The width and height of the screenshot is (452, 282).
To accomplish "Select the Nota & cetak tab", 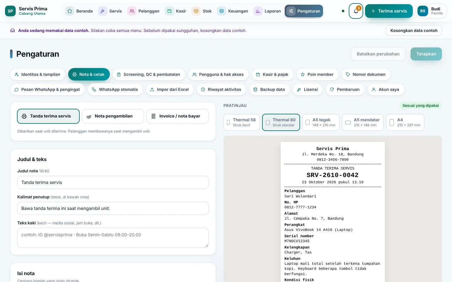I will pos(89,74).
